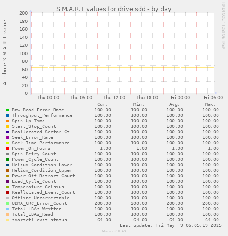This screenshot has width=228, height=236.
Task: Click the Last update timestamp text
Action: point(171,225)
